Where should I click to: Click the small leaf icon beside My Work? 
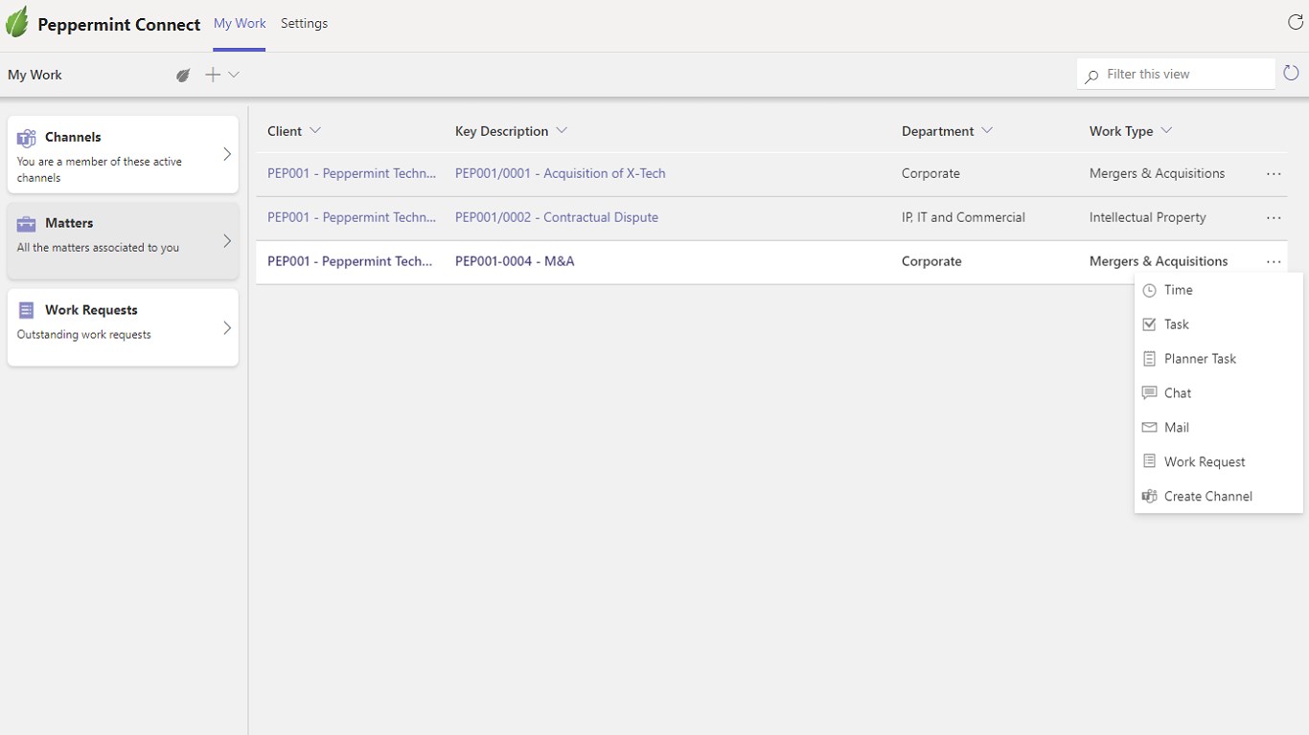tap(183, 75)
